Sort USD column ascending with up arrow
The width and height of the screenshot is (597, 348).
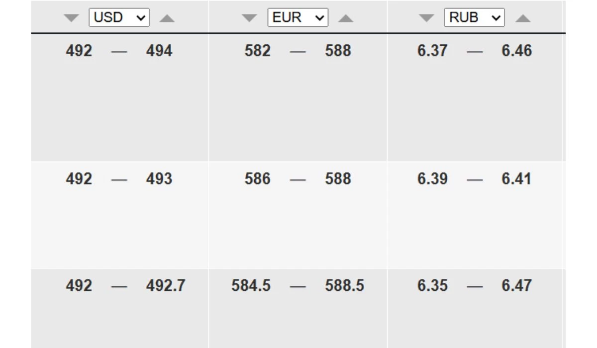click(x=167, y=18)
